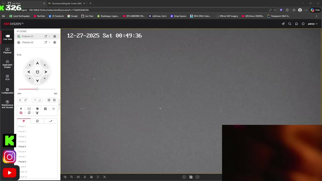
Task: Zoom out with the PTZ zoom-minus button
Action: (20, 100)
